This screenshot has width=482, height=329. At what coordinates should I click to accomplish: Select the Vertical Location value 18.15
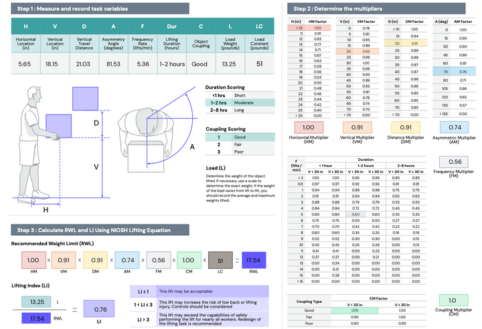56,63
